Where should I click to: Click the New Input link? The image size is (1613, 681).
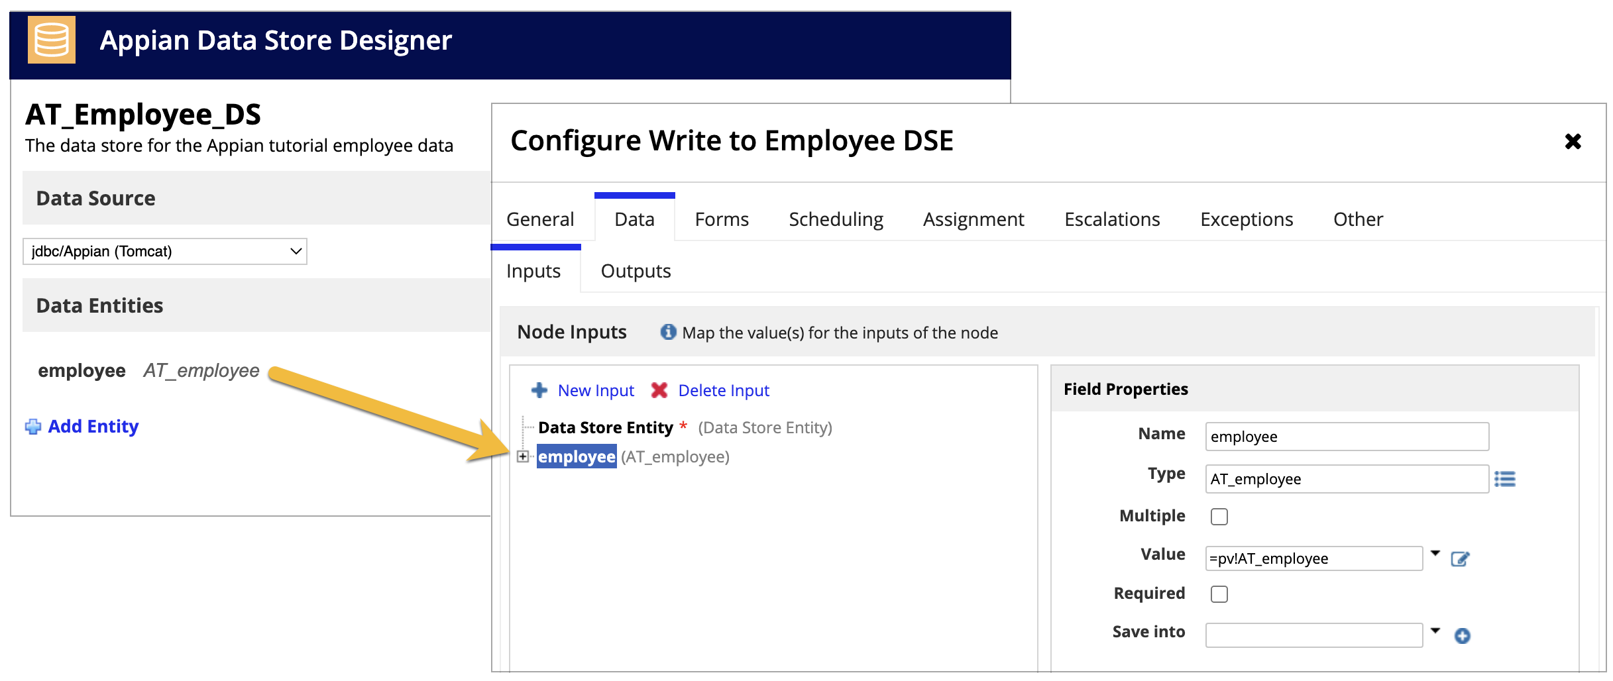(x=596, y=391)
